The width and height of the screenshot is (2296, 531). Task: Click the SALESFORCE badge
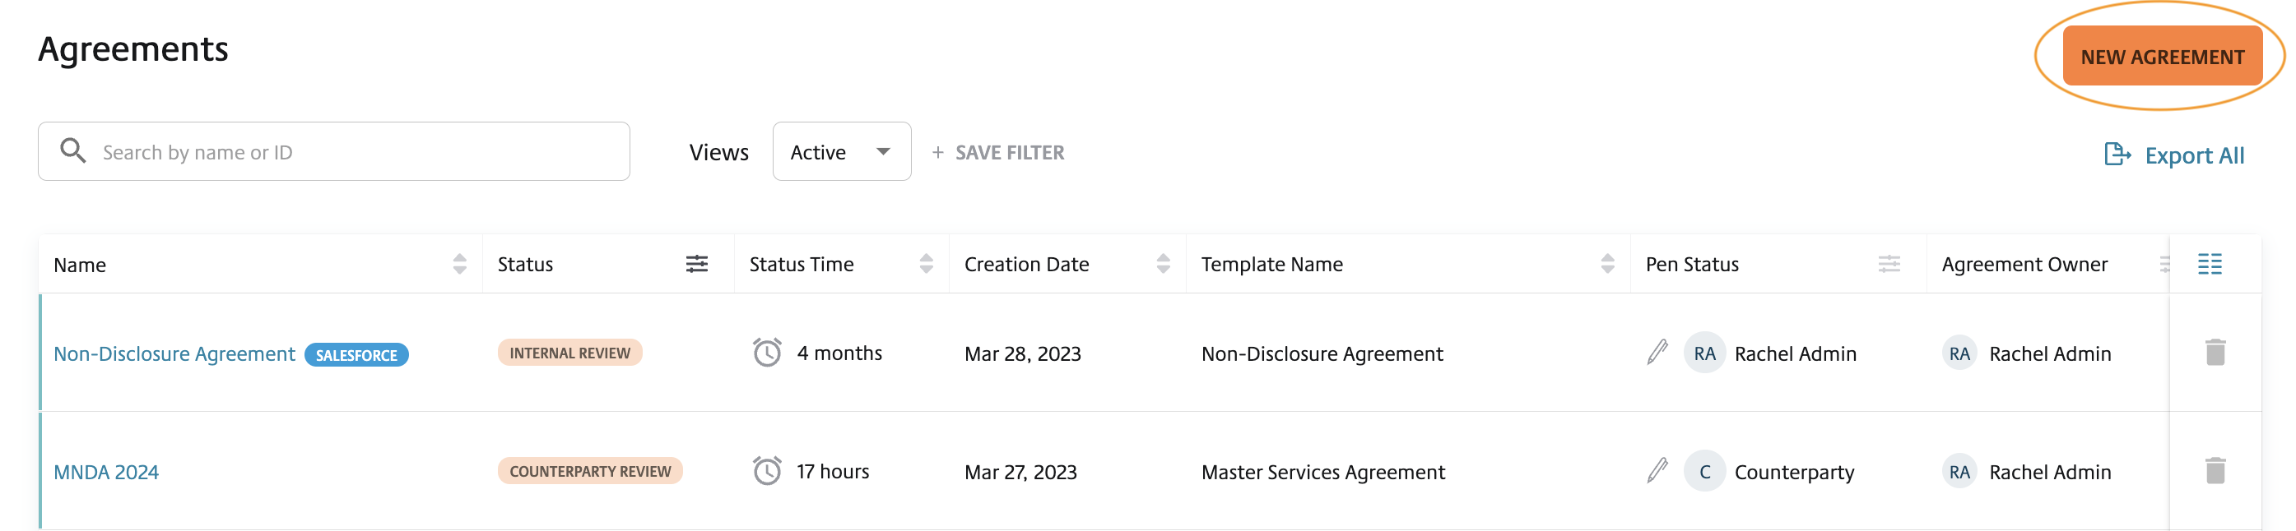[x=356, y=354]
